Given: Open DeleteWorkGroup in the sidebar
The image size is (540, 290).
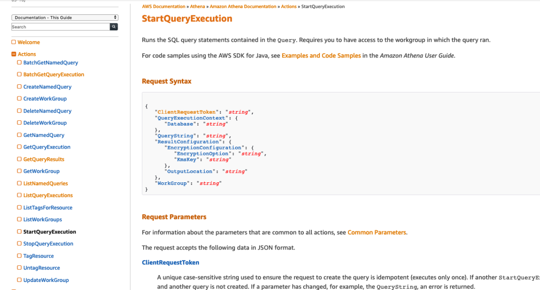Looking at the screenshot, I should pyautogui.click(x=45, y=123).
